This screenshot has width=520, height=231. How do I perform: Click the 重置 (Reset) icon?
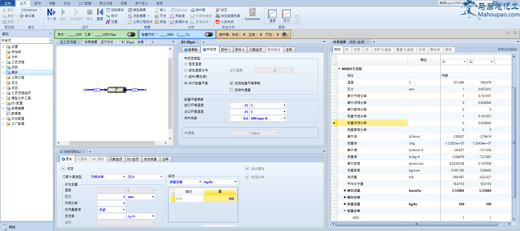point(100,12)
